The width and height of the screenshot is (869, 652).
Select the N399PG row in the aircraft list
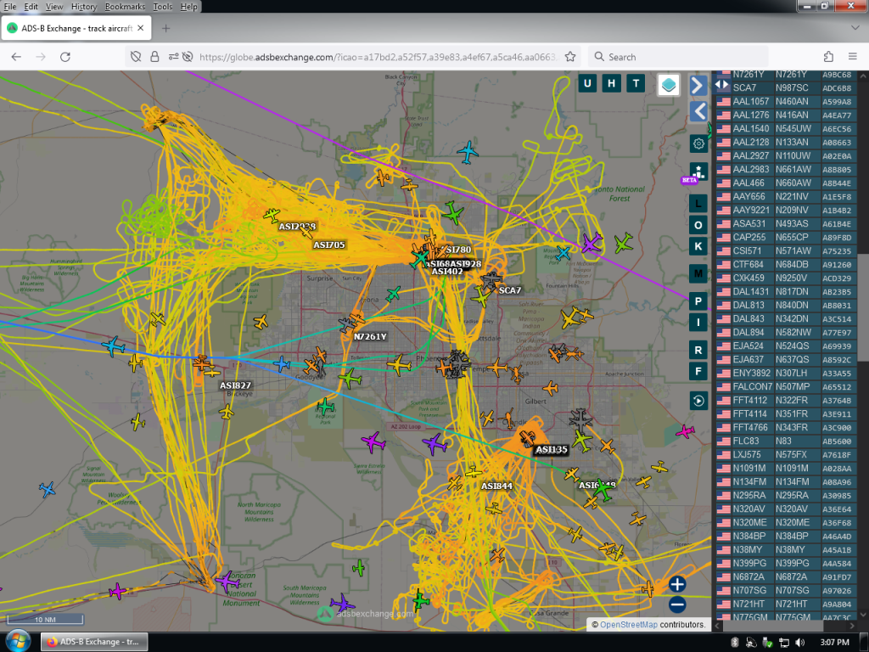point(786,564)
